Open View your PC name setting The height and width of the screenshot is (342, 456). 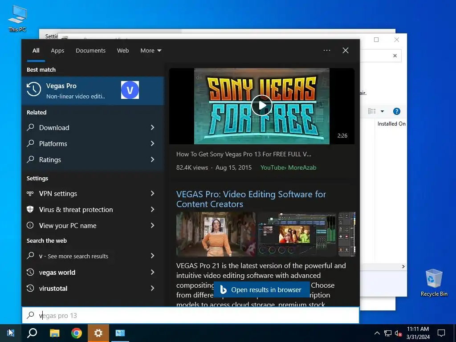coord(93,225)
